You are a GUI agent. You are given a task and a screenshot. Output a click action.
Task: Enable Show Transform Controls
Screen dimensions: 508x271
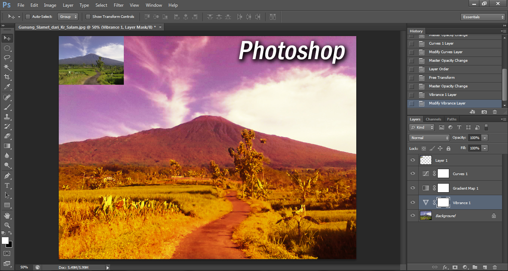pos(88,16)
